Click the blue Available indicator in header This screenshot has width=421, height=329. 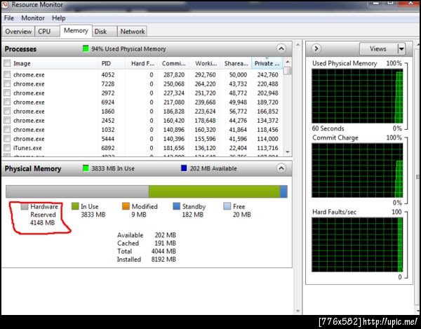184,168
